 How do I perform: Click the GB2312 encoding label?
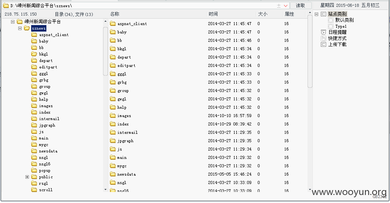pyautogui.click(x=380, y=197)
